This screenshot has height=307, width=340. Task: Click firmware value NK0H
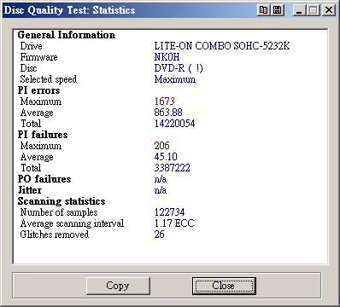click(x=167, y=57)
